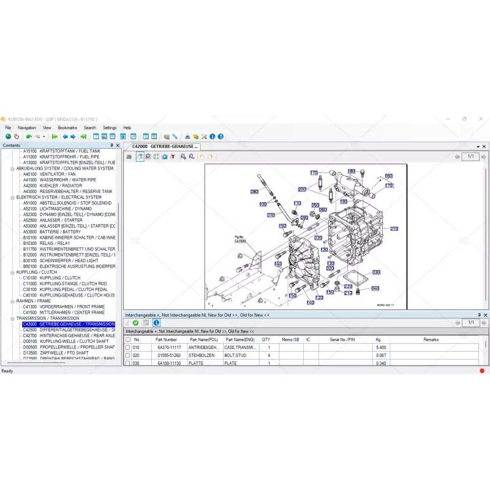Collapse the ELEKTRISCH SYSTEM tree node

click(12, 197)
